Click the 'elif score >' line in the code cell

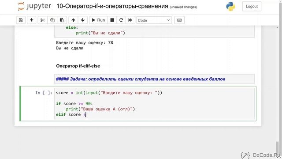[x=71, y=114]
